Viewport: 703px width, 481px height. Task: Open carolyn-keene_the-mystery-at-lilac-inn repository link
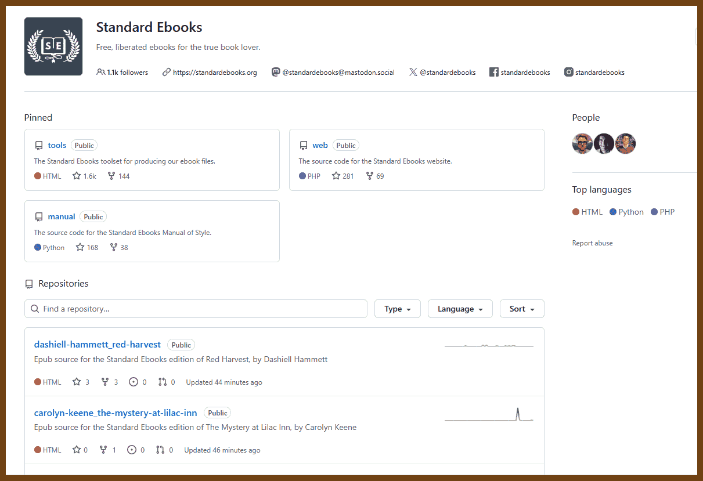[x=116, y=413]
